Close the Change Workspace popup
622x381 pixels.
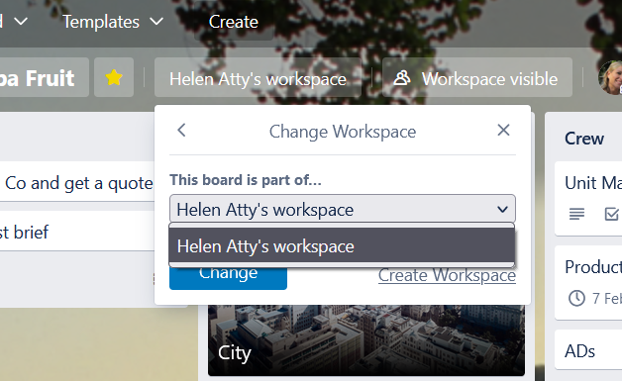(x=503, y=130)
